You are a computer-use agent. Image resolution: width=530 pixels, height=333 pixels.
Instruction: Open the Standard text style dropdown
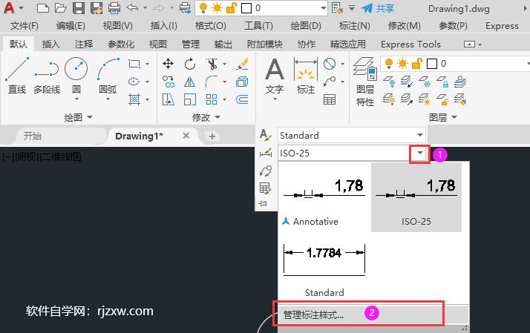[420, 135]
